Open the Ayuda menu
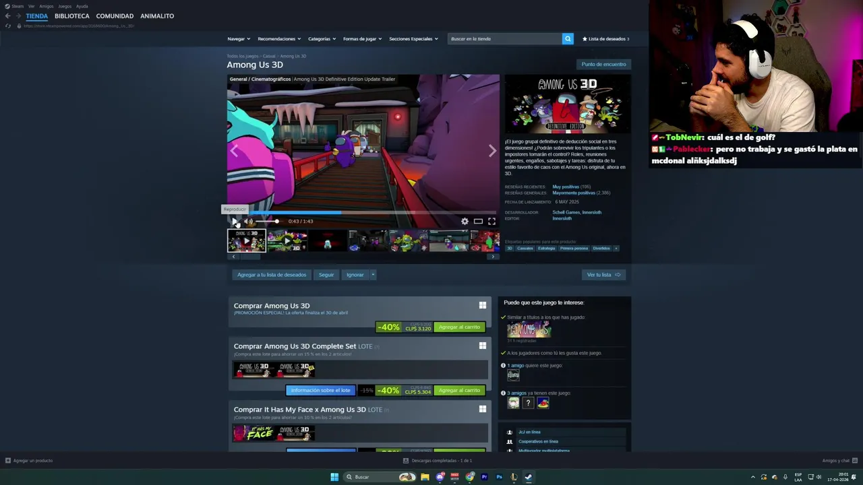This screenshot has height=485, width=863. [82, 6]
